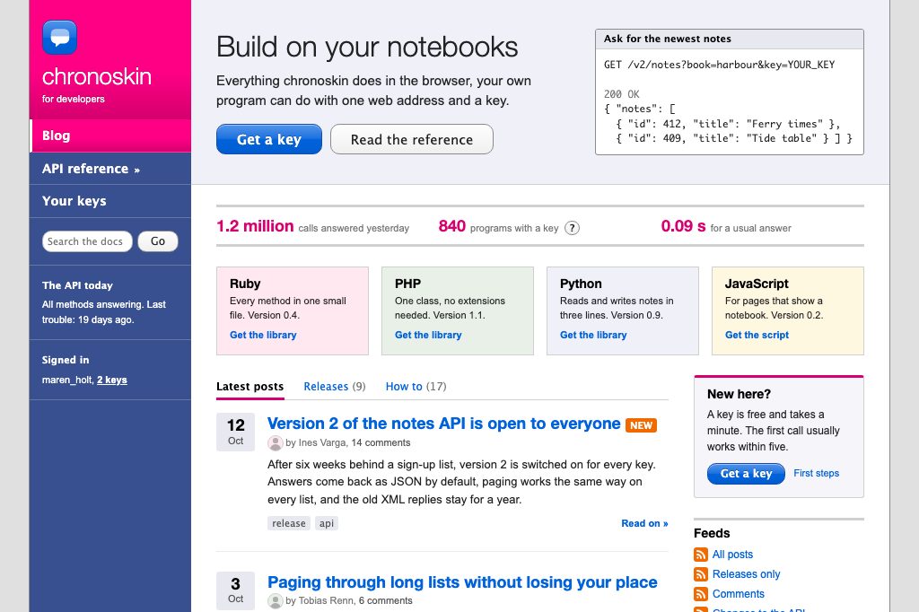
Task: Get the Ruby library
Action: pos(263,335)
